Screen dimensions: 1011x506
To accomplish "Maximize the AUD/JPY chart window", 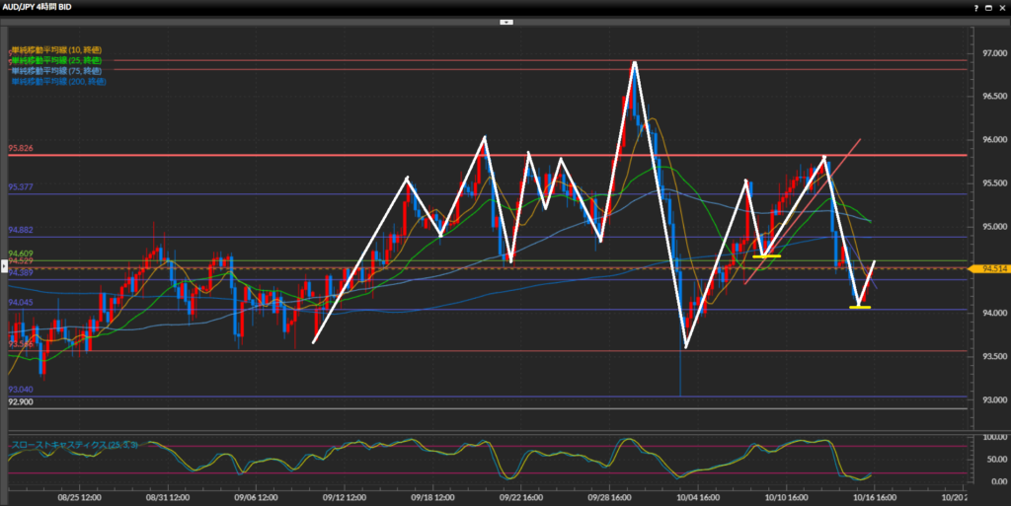I will pyautogui.click(x=988, y=6).
